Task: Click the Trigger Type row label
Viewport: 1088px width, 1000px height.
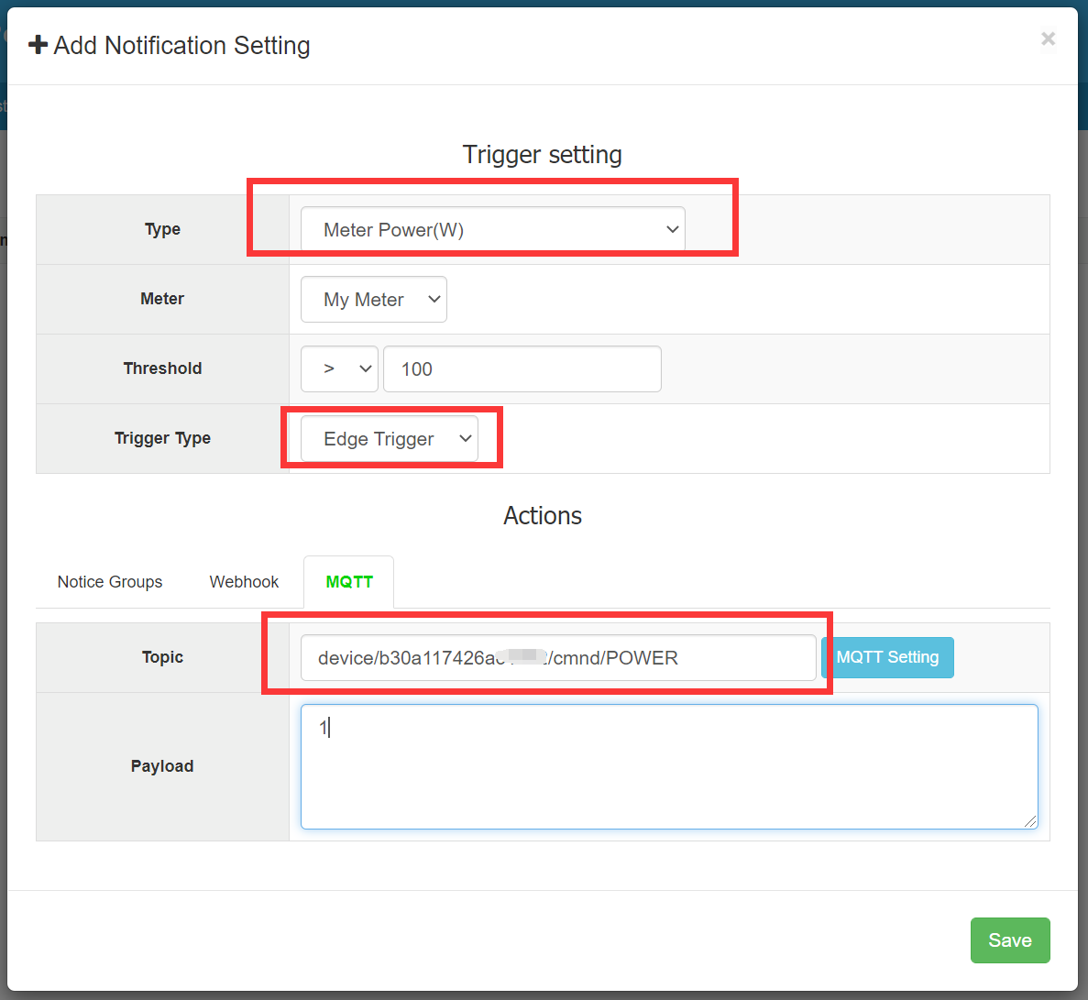Action: (162, 438)
